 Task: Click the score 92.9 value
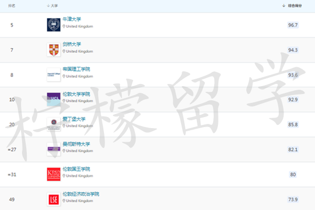(293, 100)
